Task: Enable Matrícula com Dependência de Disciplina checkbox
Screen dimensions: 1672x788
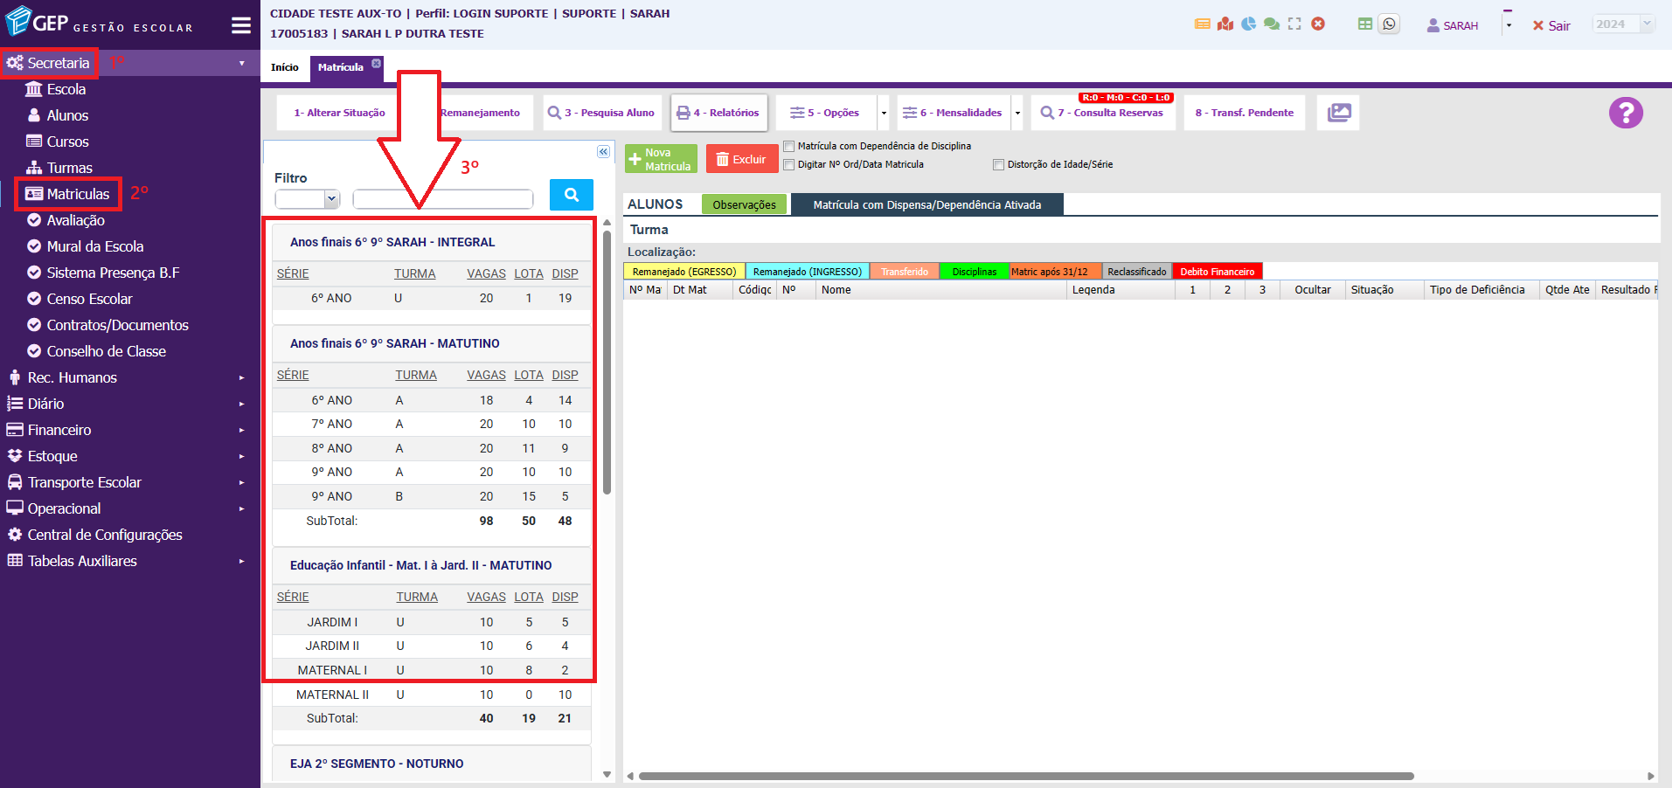Action: coord(789,146)
